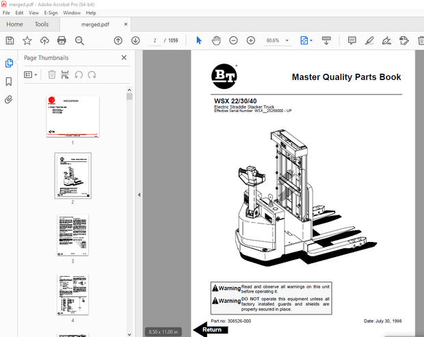Screen dimensions: 424x337
Task: Open the Help menu
Action: click(91, 13)
